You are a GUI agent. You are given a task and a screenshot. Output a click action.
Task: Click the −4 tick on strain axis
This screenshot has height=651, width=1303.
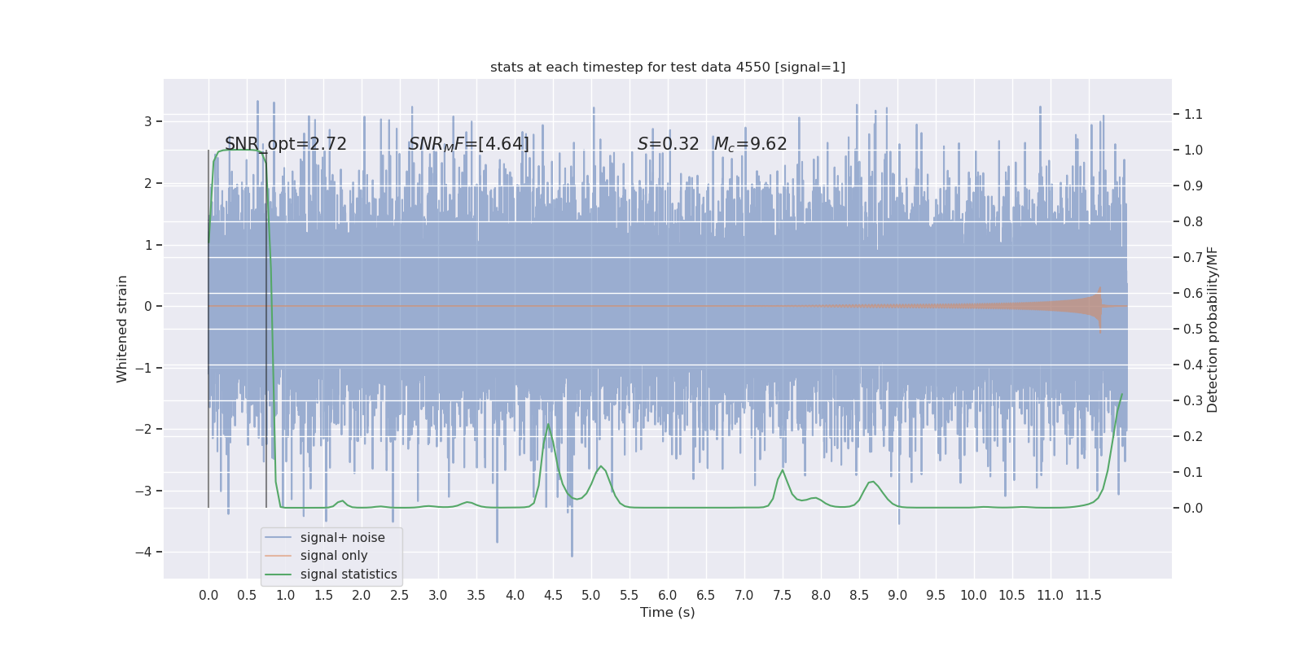[143, 552]
